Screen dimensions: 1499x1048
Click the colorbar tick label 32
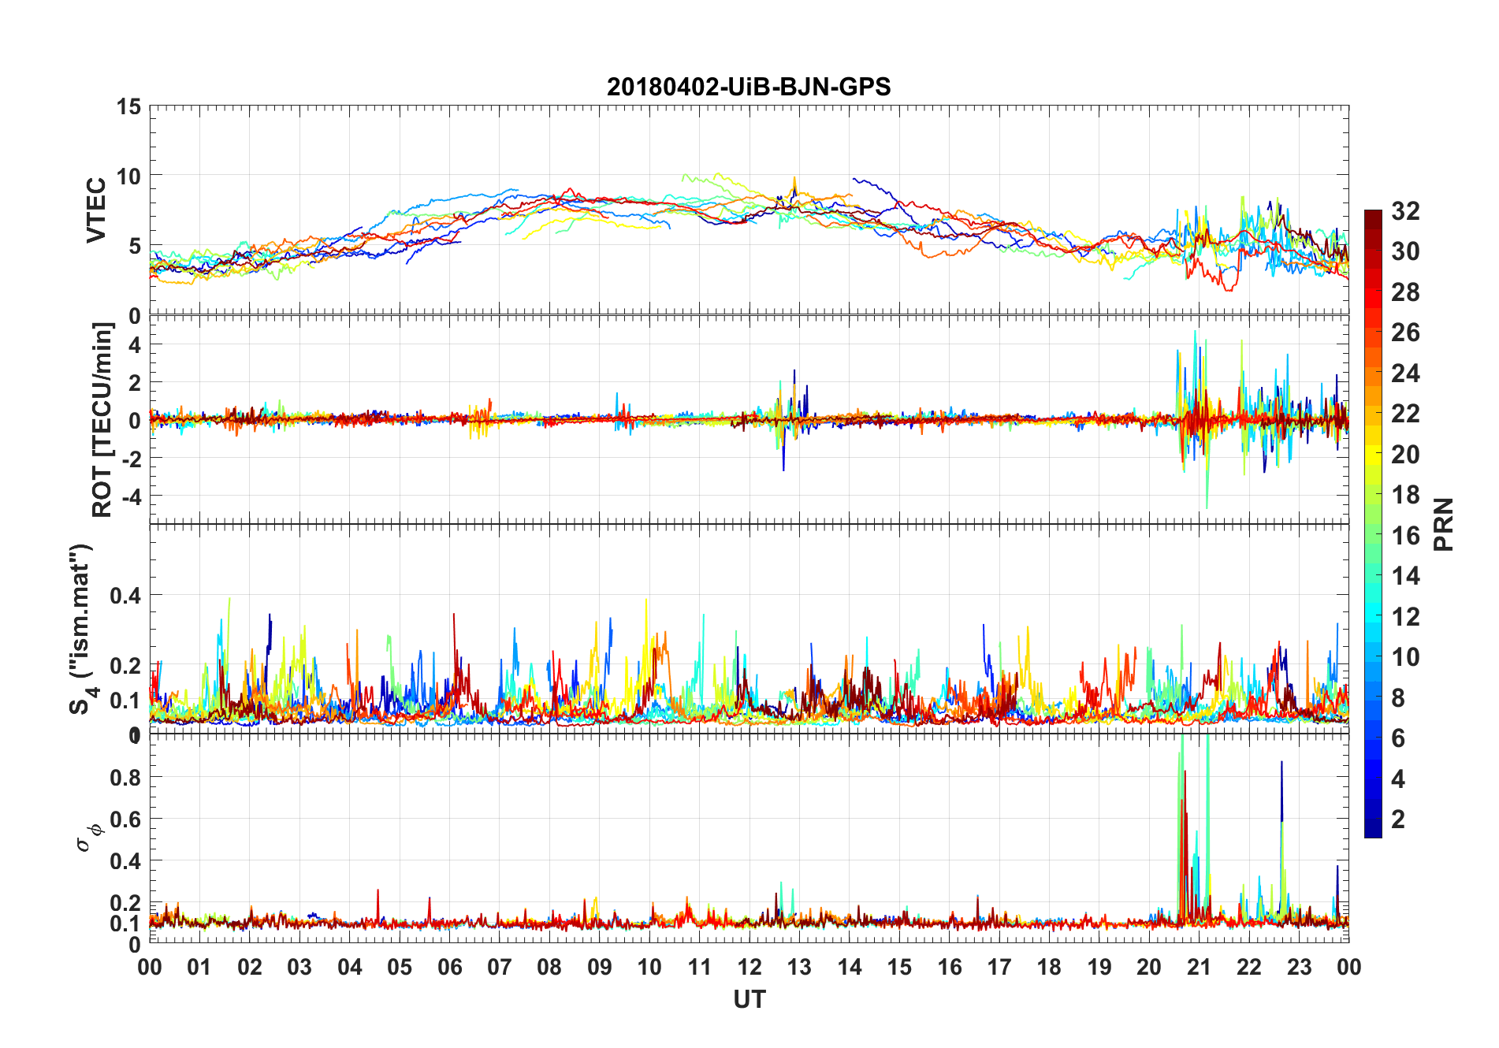1405,211
